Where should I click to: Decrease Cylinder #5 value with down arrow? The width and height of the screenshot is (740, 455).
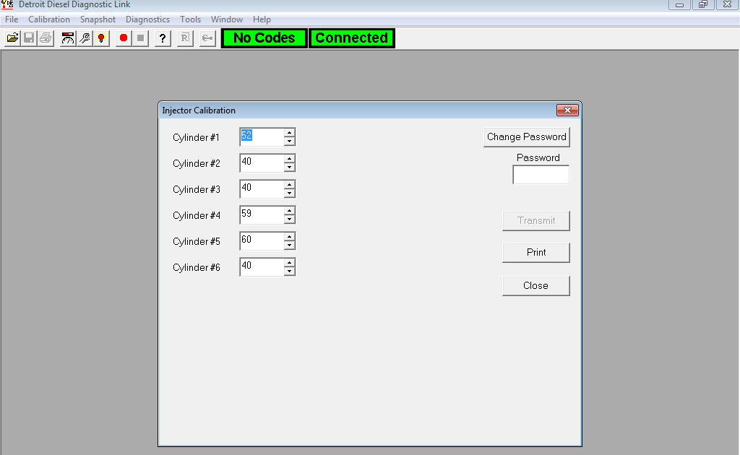coord(290,244)
